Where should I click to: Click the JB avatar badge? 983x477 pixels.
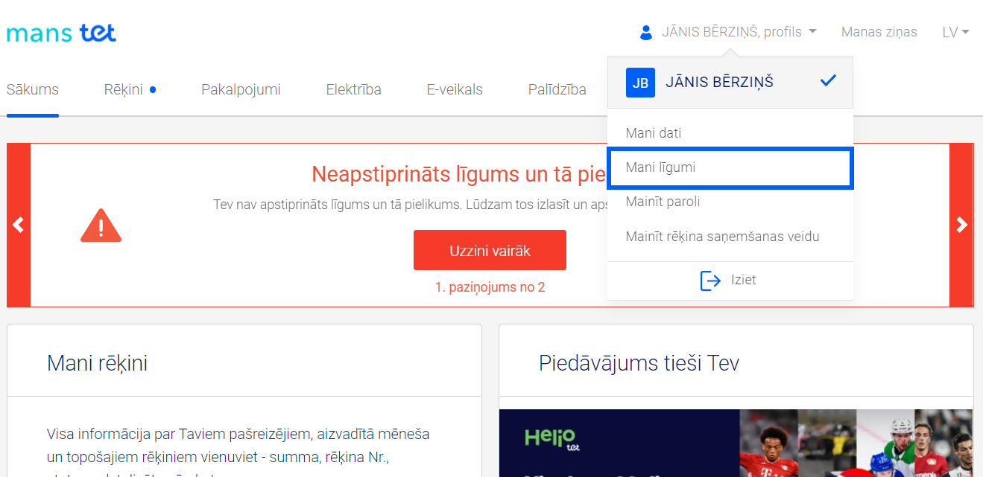[x=640, y=83]
